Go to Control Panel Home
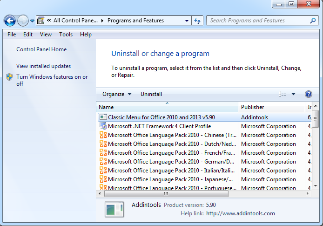Image resolution: width=323 pixels, height=226 pixels. (41, 49)
